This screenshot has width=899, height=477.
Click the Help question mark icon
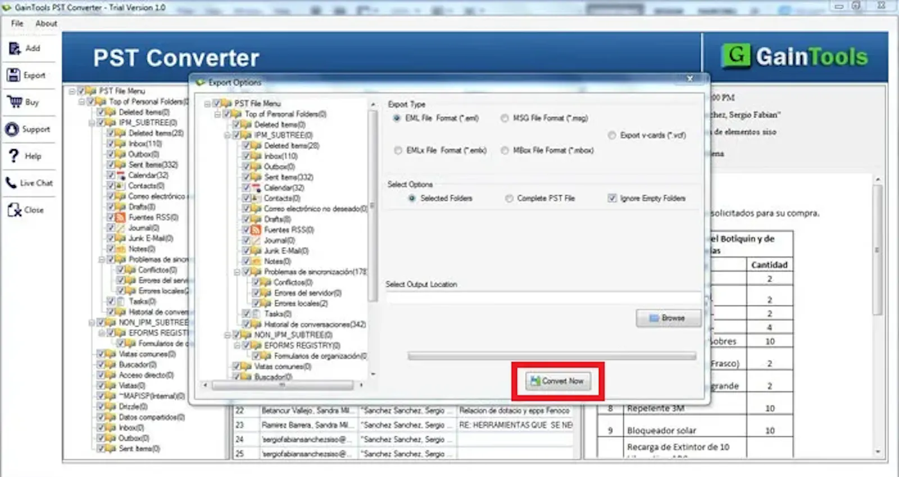[x=14, y=156]
